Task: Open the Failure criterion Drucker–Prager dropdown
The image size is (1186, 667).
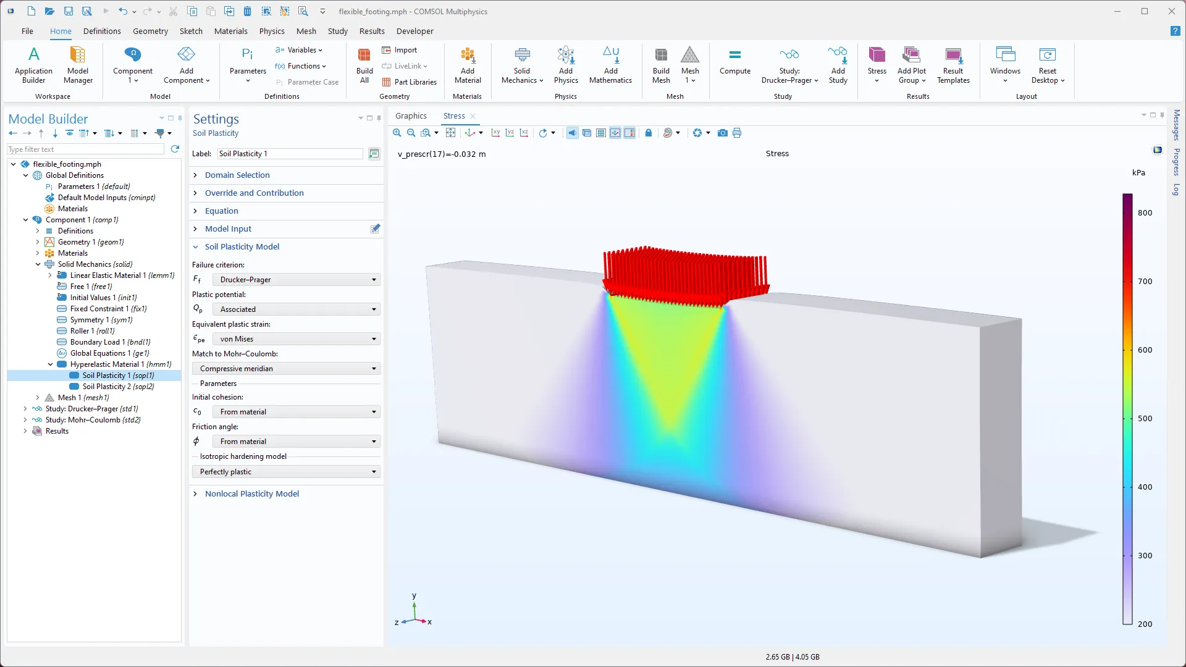Action: [x=296, y=280]
